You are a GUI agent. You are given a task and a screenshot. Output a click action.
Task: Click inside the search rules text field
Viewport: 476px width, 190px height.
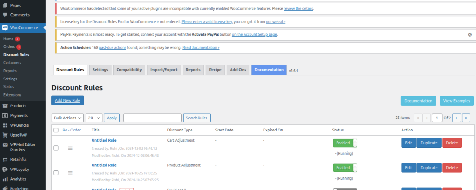tap(152, 118)
